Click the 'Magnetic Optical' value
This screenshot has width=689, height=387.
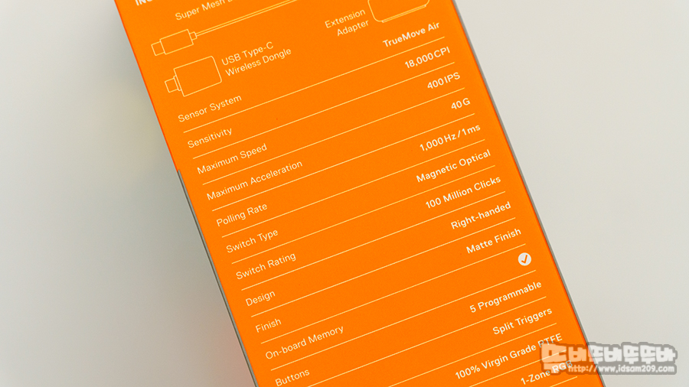coord(453,166)
